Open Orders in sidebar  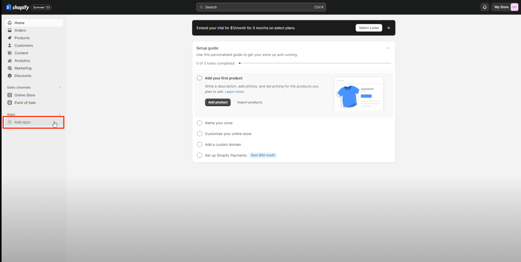[x=34, y=30]
